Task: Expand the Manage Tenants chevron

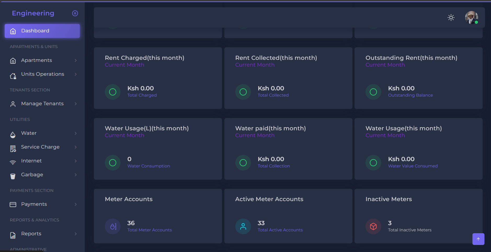Action: pyautogui.click(x=76, y=104)
